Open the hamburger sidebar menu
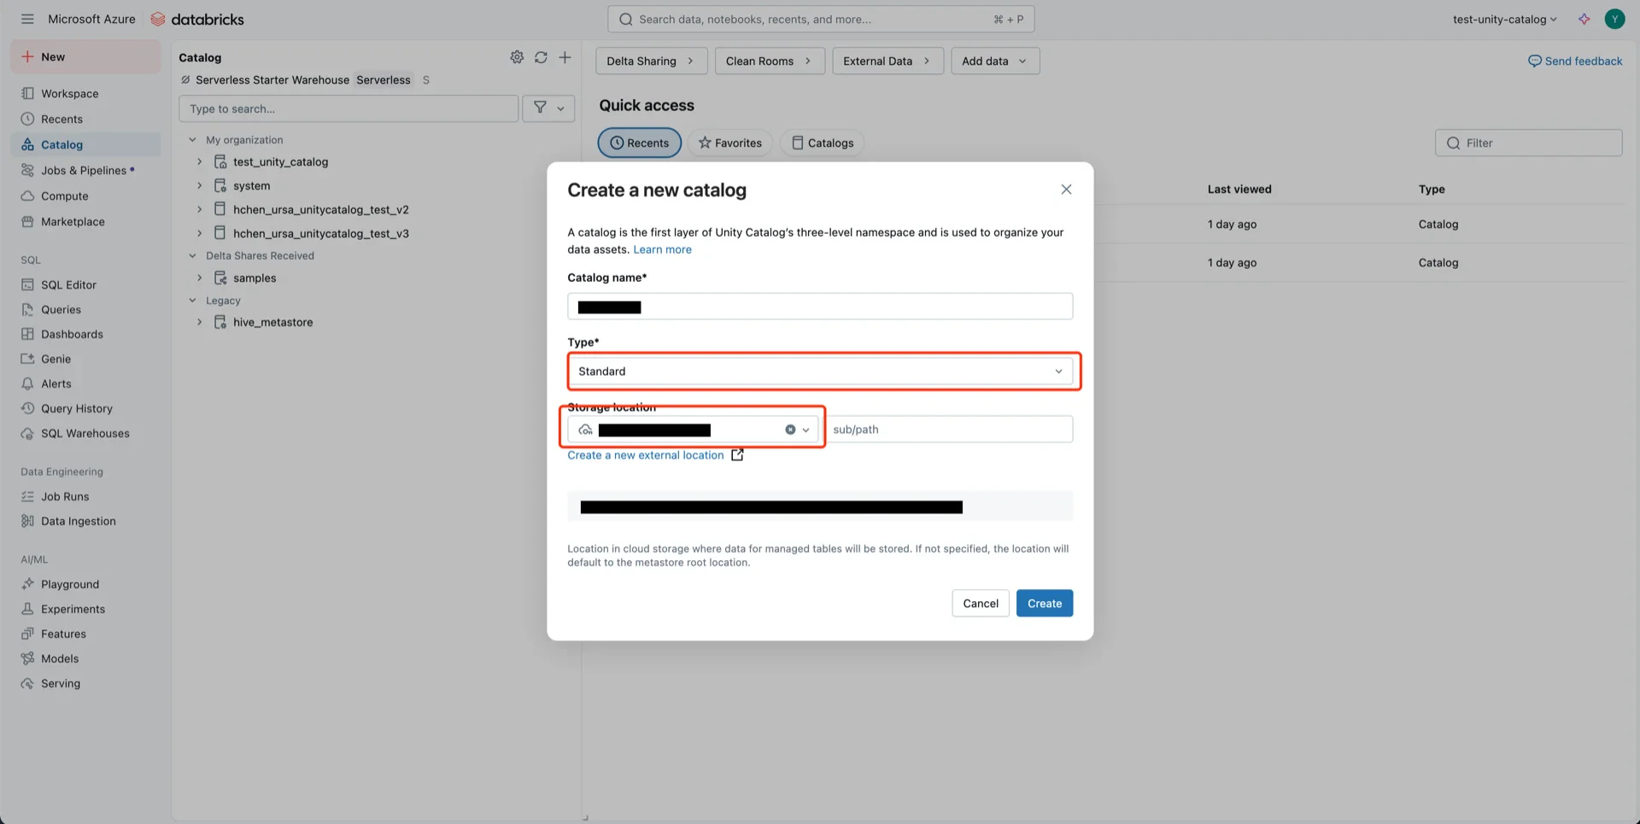 (x=27, y=19)
